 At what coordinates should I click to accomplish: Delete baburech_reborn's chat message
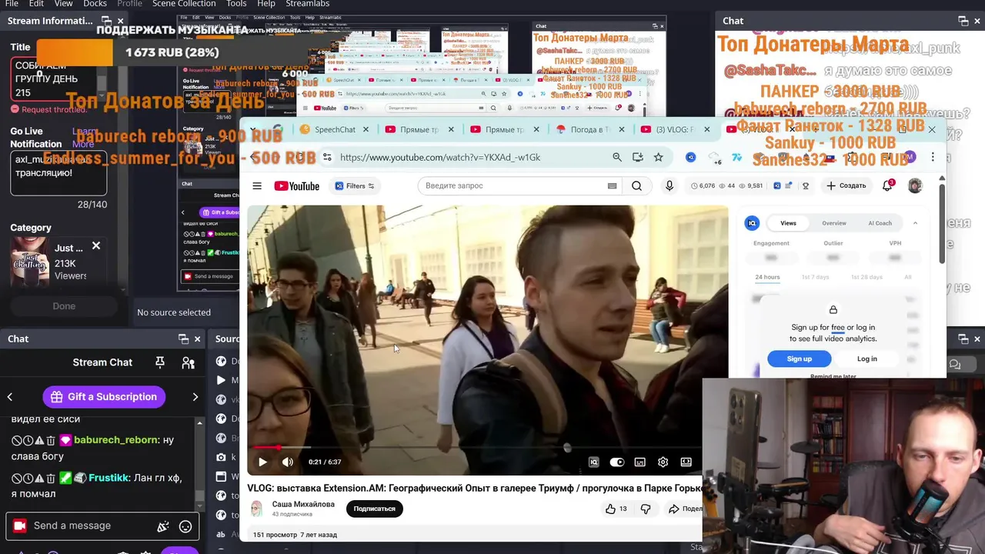(51, 440)
